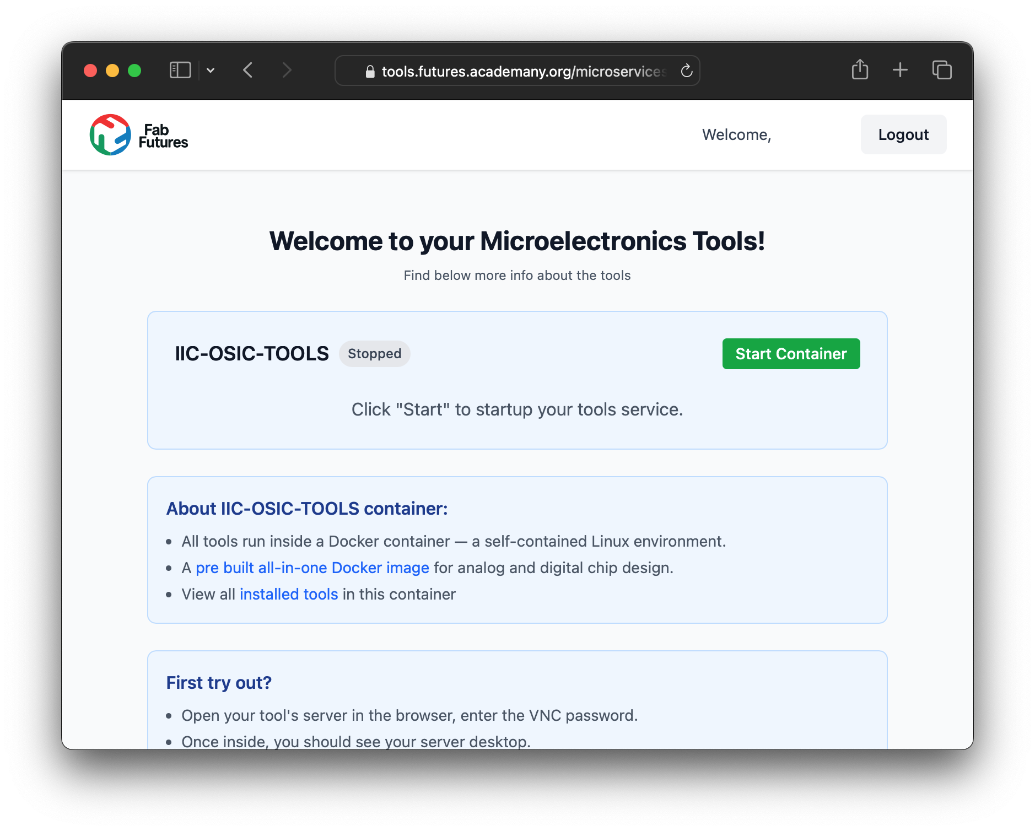Show all open tabs overview

(942, 70)
